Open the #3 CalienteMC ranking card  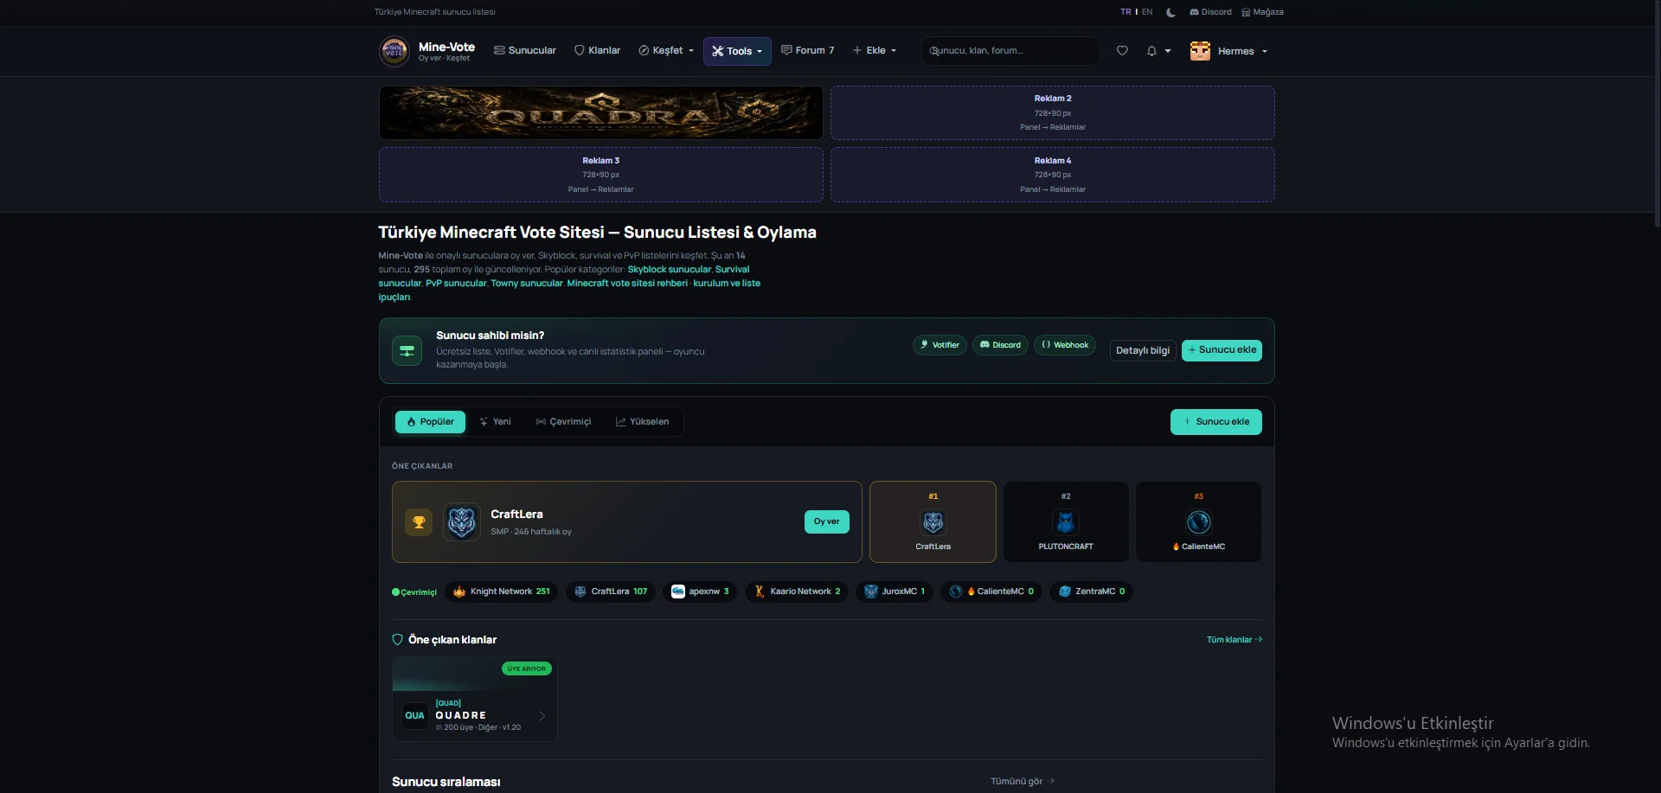pos(1198,521)
